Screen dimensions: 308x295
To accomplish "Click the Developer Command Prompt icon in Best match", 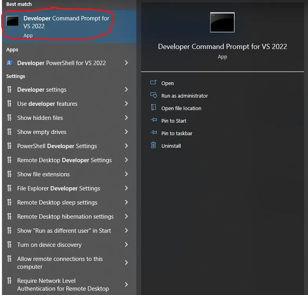I will tap(12, 21).
